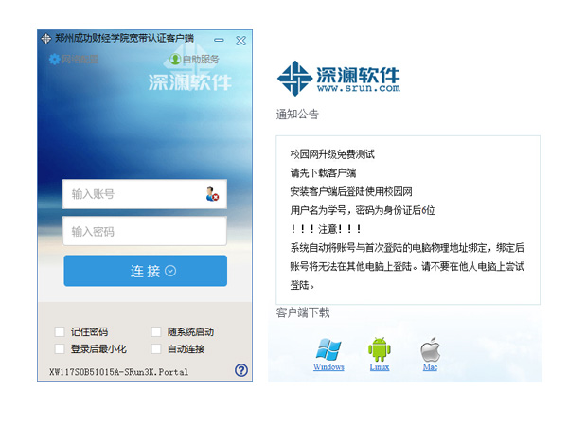Enable the 随系统启动 checkbox
Viewport: 568px width, 426px height.
click(x=156, y=332)
